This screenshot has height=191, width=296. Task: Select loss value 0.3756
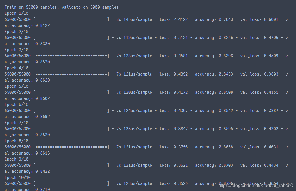coord(181,147)
